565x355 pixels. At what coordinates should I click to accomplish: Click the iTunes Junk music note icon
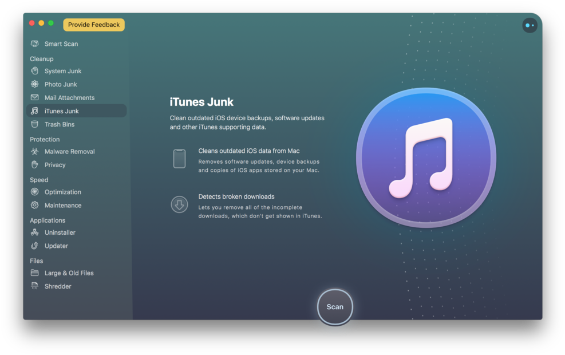pos(34,111)
